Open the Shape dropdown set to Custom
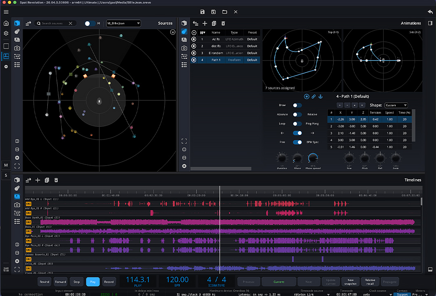This screenshot has width=436, height=296. point(396,105)
